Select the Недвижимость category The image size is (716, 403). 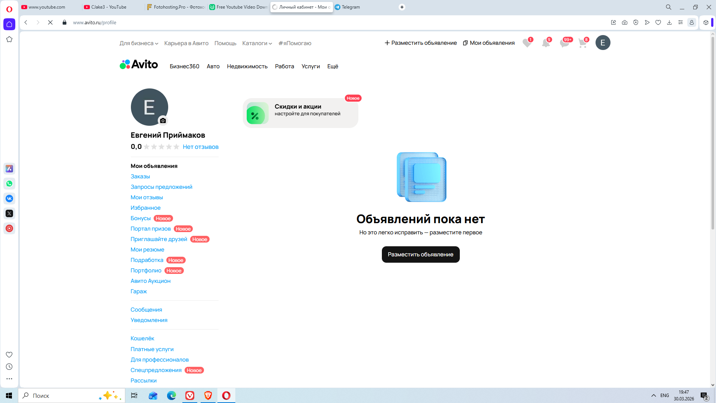point(247,66)
